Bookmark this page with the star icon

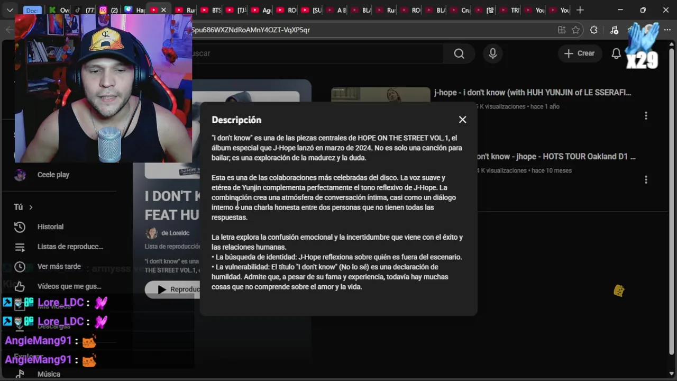576,30
